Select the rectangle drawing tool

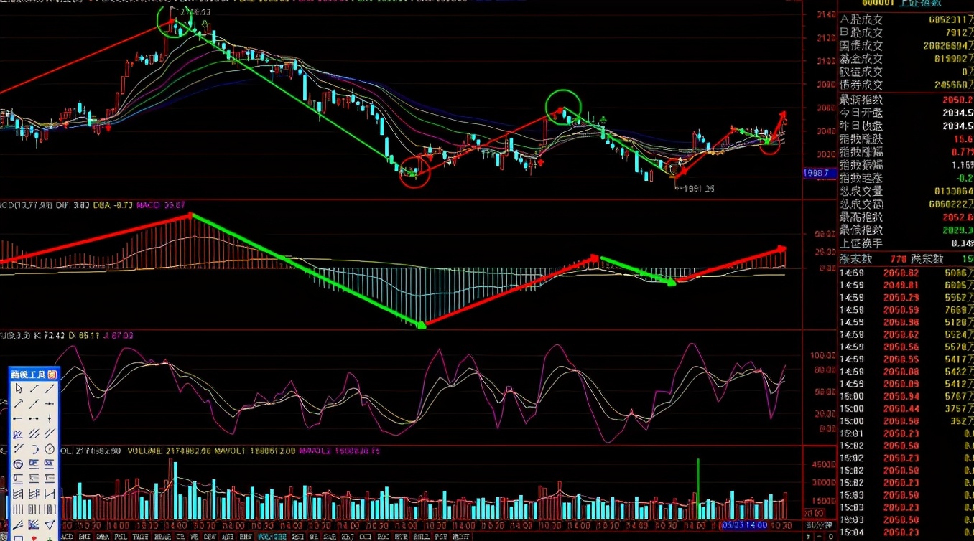19,537
